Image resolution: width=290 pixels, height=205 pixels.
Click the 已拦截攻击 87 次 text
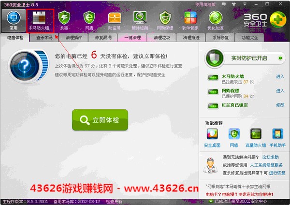(238, 82)
